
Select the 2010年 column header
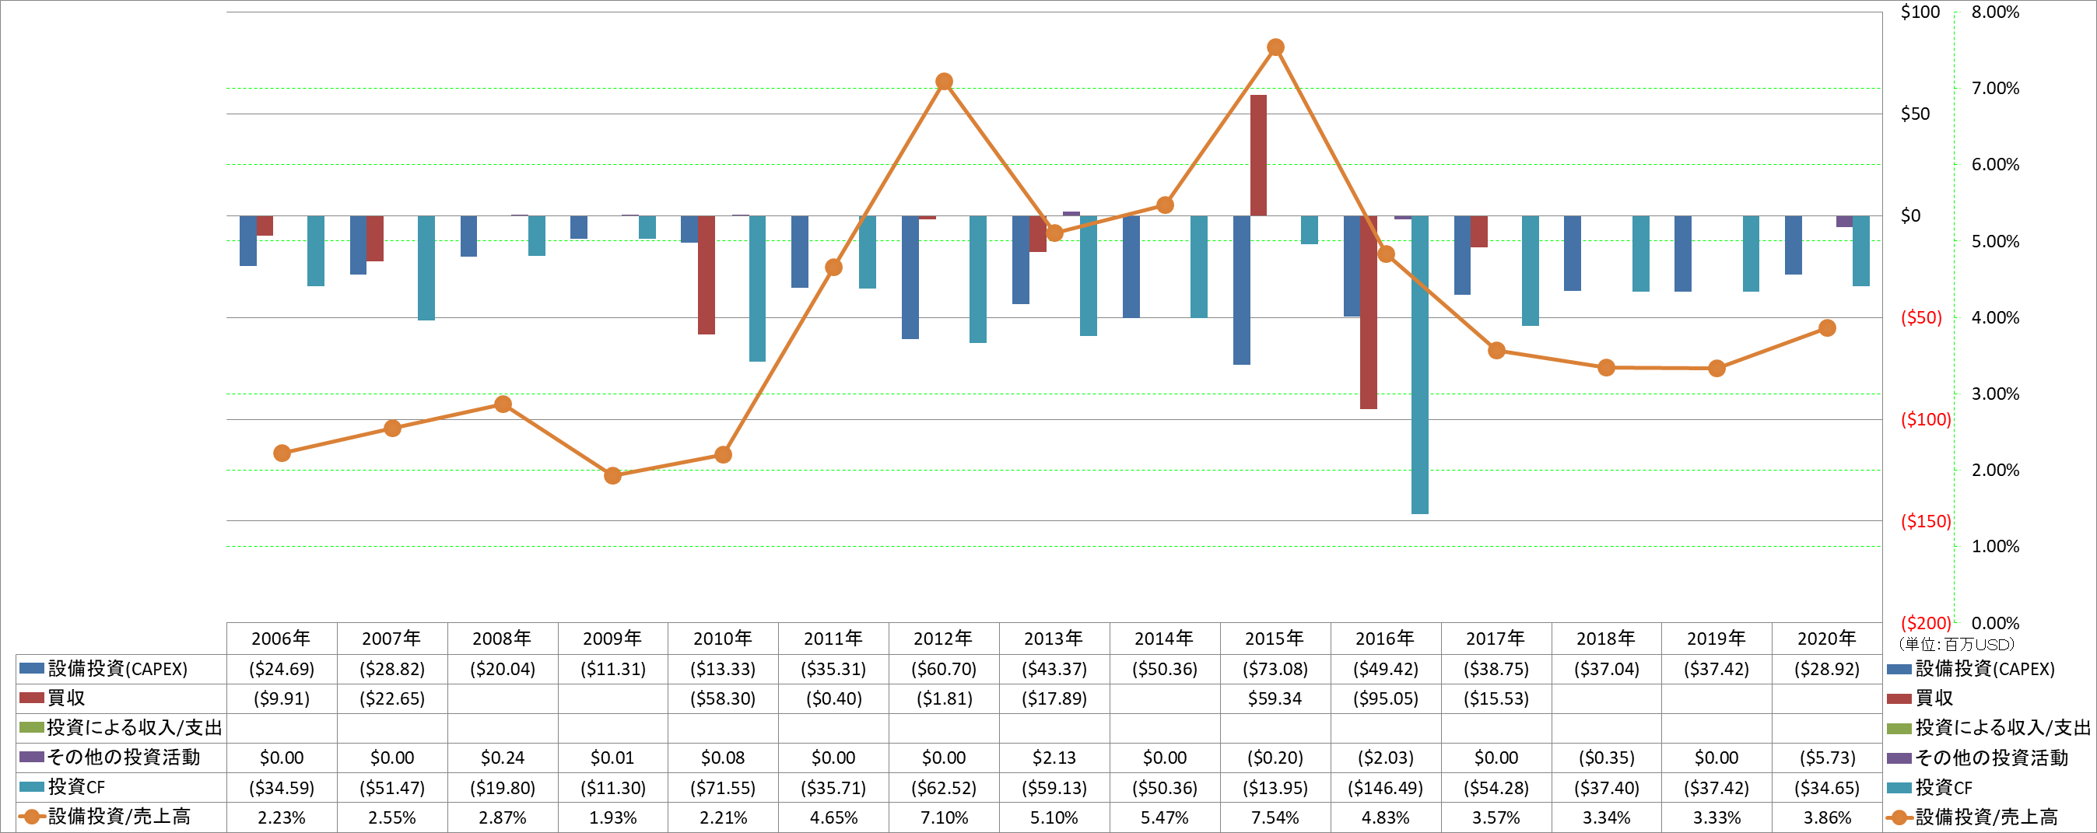[723, 639]
